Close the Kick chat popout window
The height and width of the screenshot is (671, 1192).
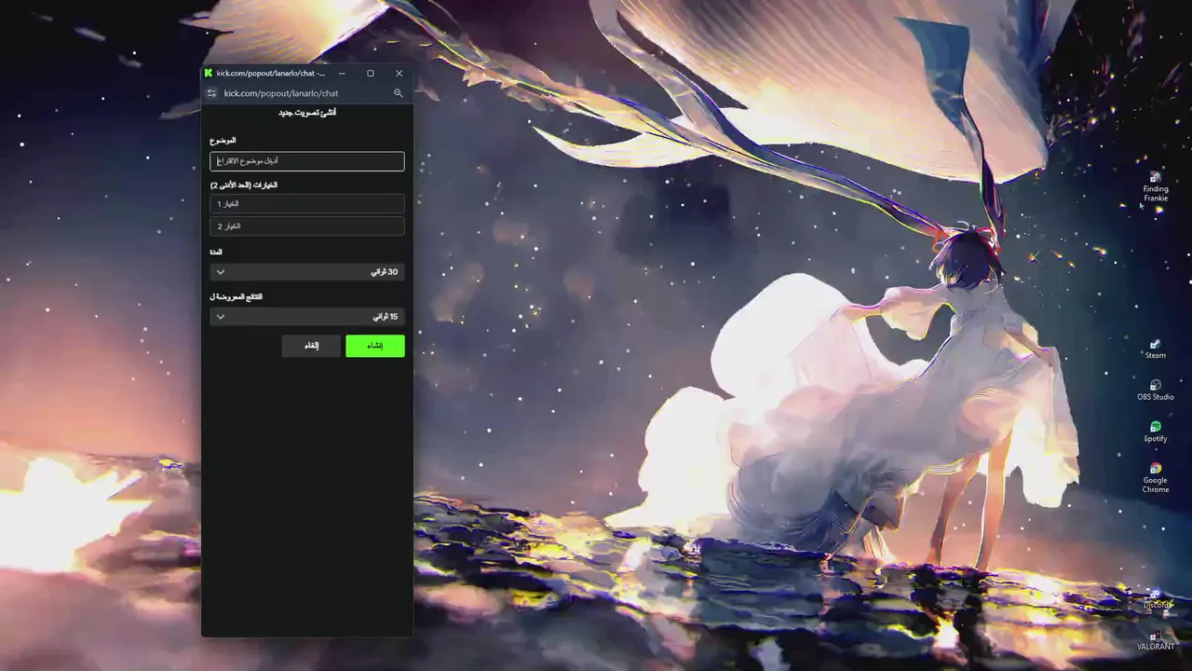(x=400, y=73)
